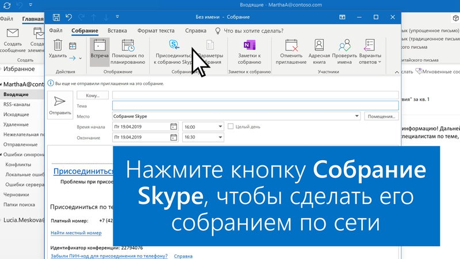Collapse the Ошибки синхронизации folder

[x=1, y=154]
